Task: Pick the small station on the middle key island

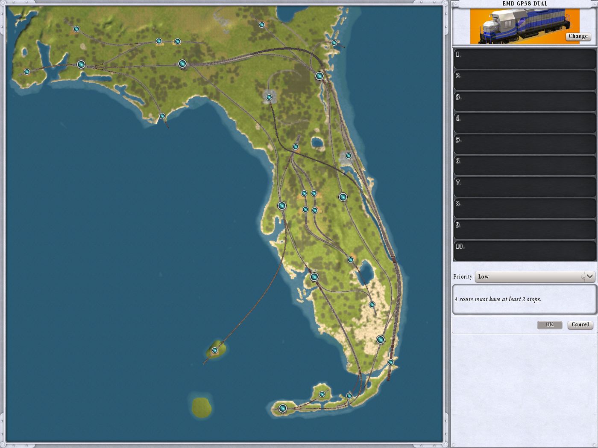Action: point(322,394)
